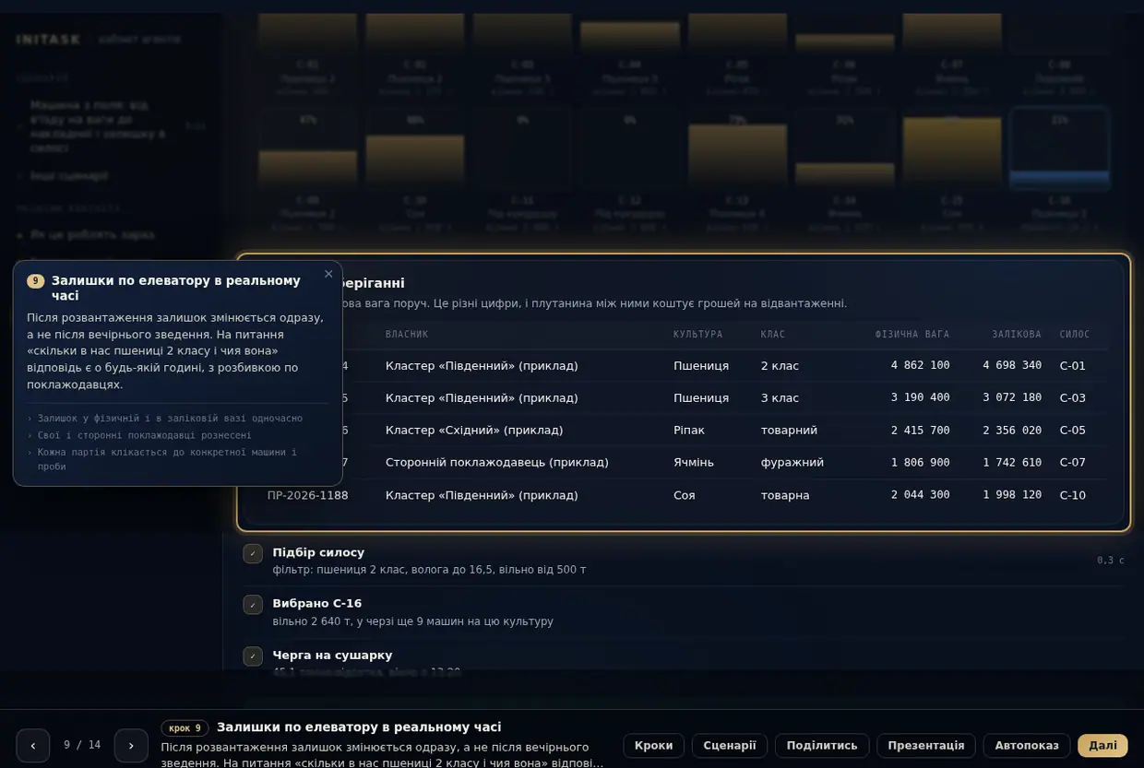Open the Підбір силосу step title
This screenshot has height=768, width=1144.
[x=318, y=552]
